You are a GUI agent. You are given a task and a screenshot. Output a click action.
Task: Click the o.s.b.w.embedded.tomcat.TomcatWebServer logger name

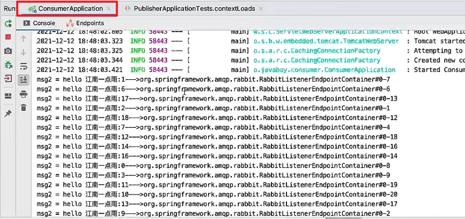(325, 41)
